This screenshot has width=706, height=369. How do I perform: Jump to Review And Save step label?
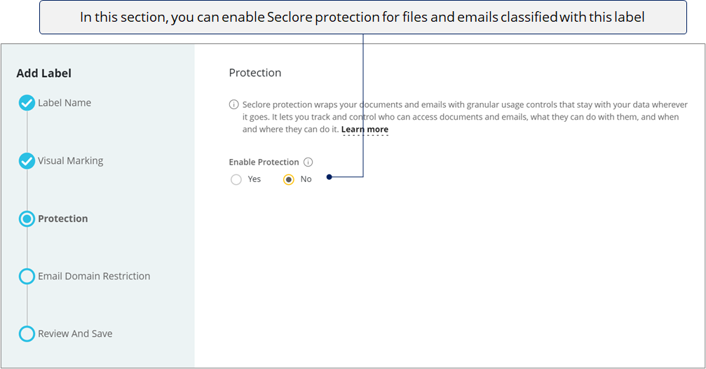click(x=75, y=334)
